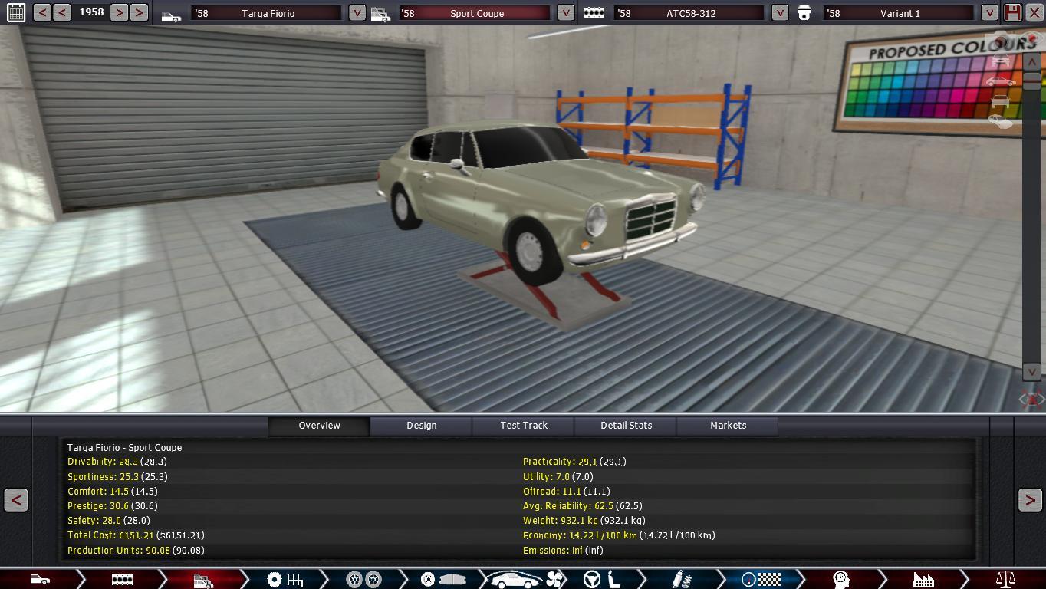Save the design with the floppy disk icon
Screen dimensions: 1046x589
[x=1012, y=12]
